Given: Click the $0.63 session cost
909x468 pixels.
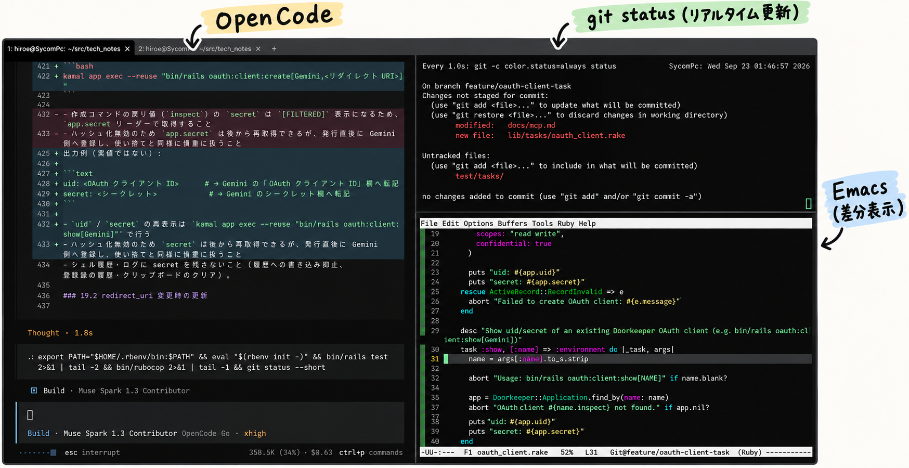Looking at the screenshot, I should 321,452.
